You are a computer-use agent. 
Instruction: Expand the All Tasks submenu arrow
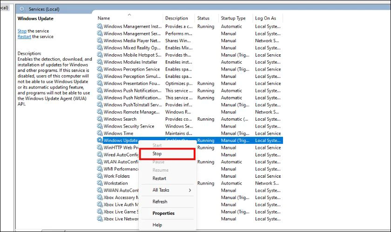click(x=190, y=190)
